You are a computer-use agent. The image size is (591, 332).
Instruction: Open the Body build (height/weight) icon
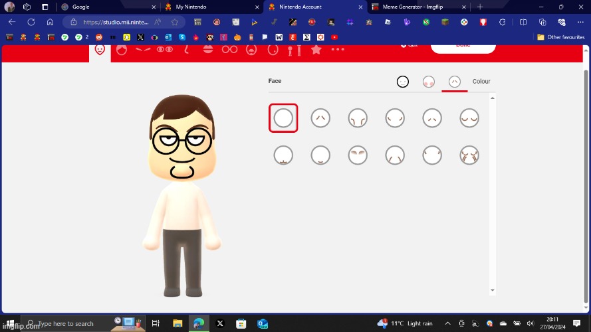click(x=295, y=50)
